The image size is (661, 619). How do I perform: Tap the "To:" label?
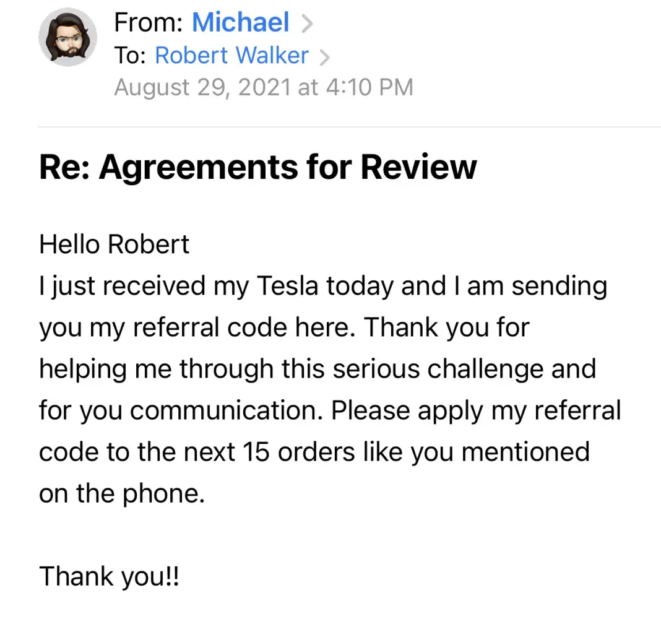coord(130,56)
